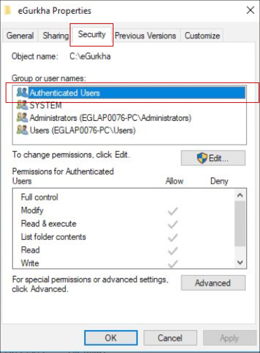Click the permissions list down arrow
The image size is (260, 353).
pyautogui.click(x=240, y=262)
